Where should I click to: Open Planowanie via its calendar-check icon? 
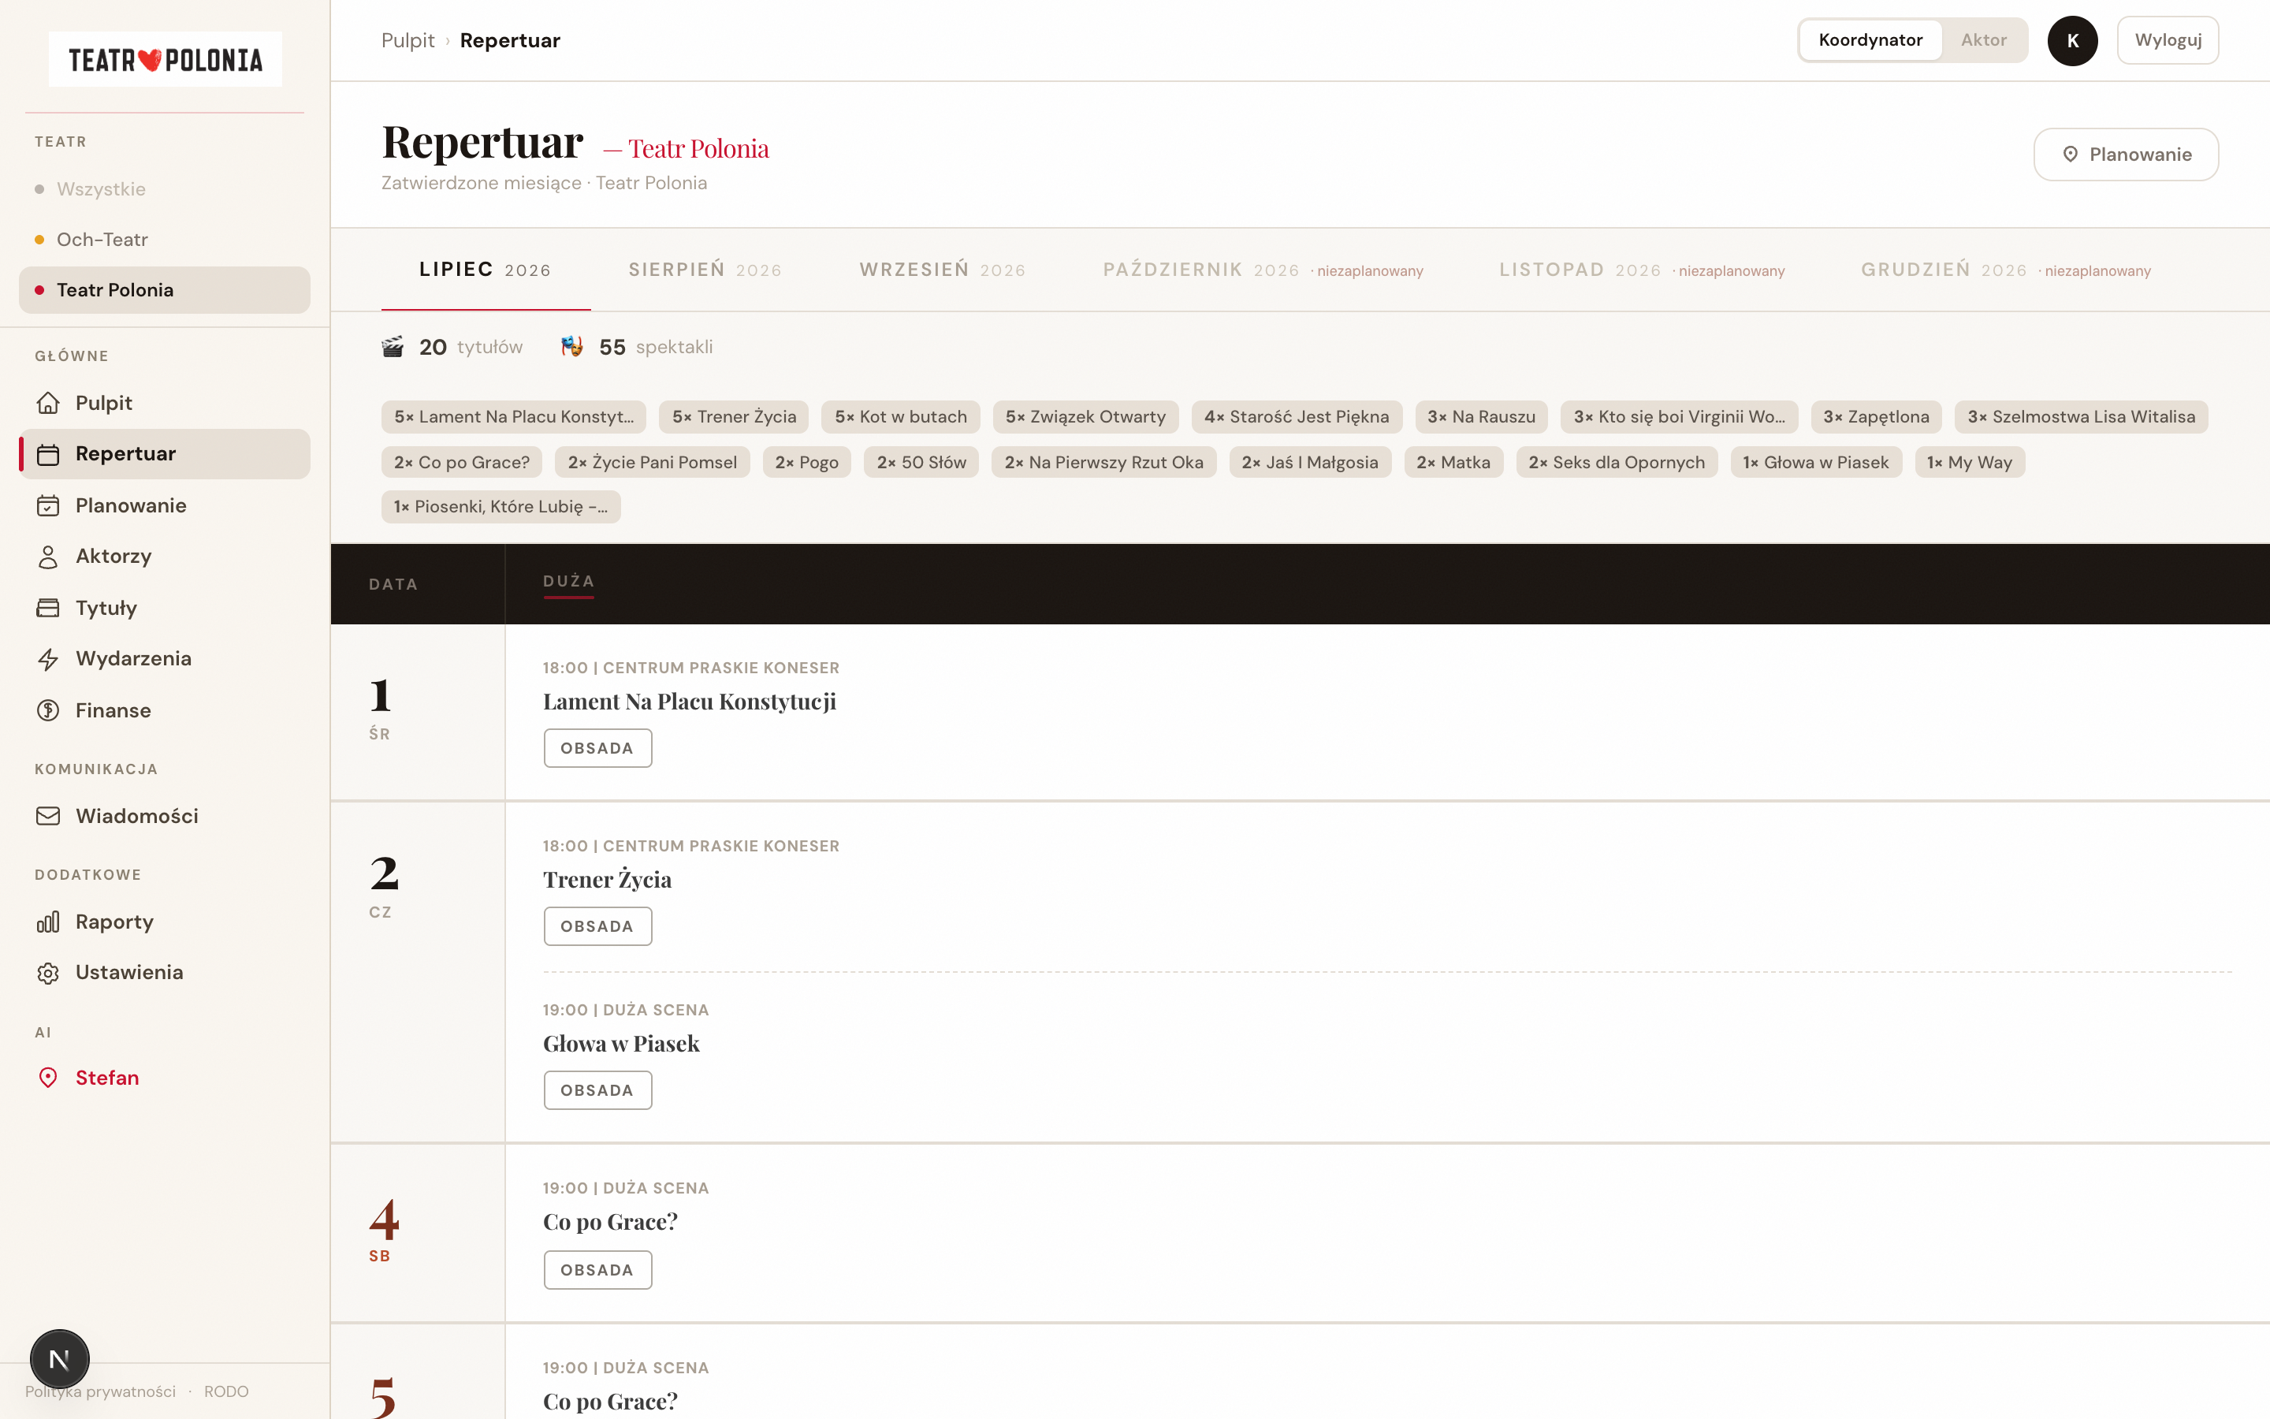pyautogui.click(x=48, y=506)
